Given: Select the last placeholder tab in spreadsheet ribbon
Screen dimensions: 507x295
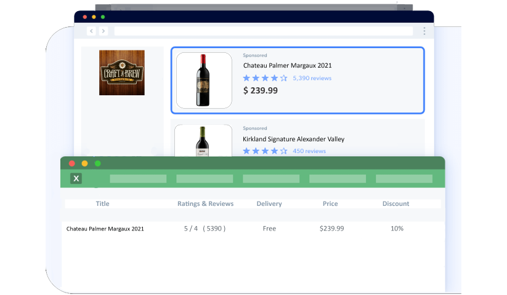Looking at the screenshot, I should pos(404,179).
